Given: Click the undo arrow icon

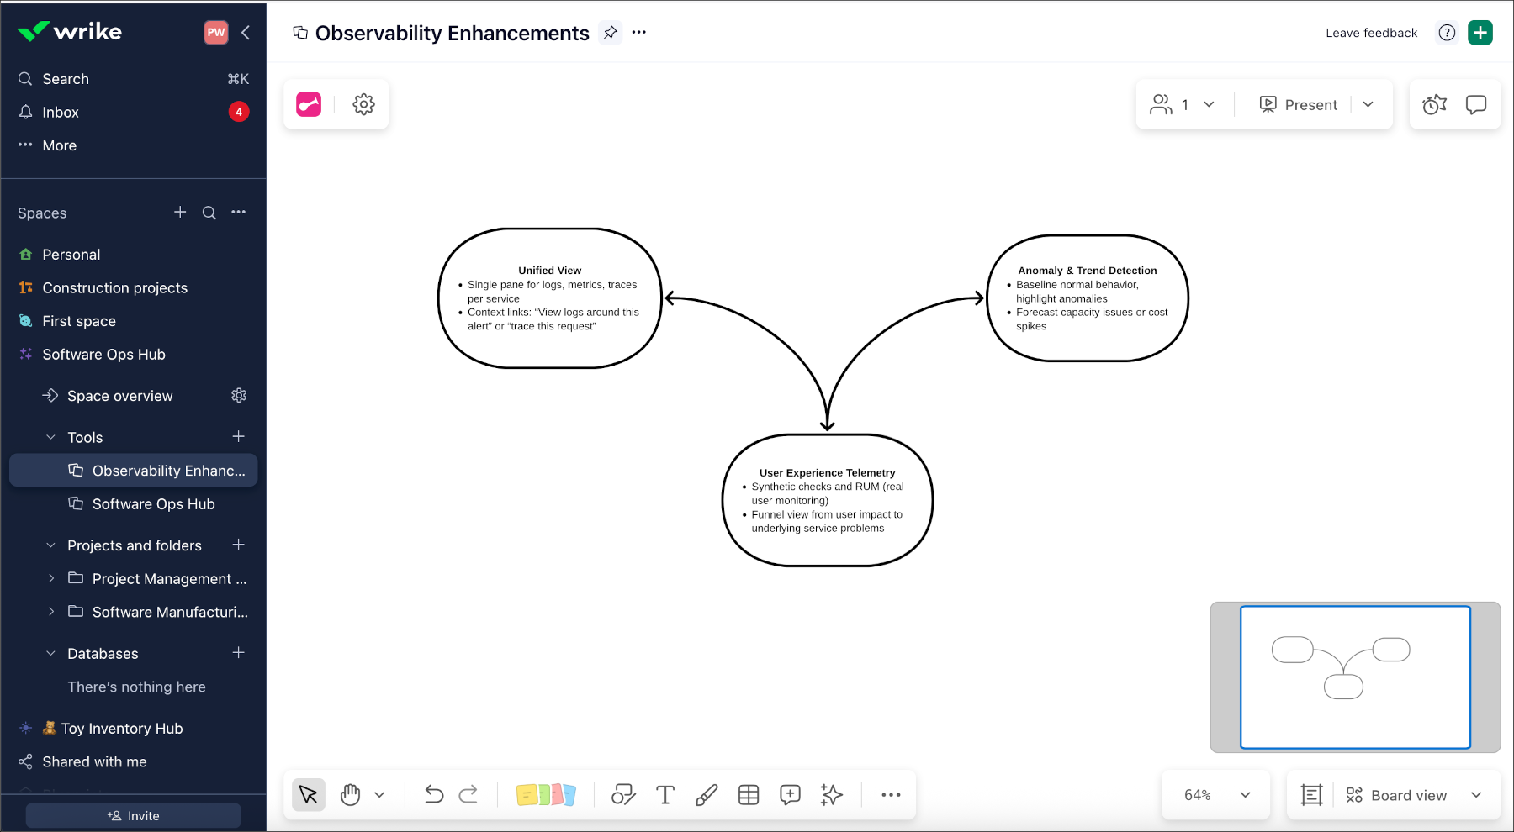Looking at the screenshot, I should [x=434, y=794].
